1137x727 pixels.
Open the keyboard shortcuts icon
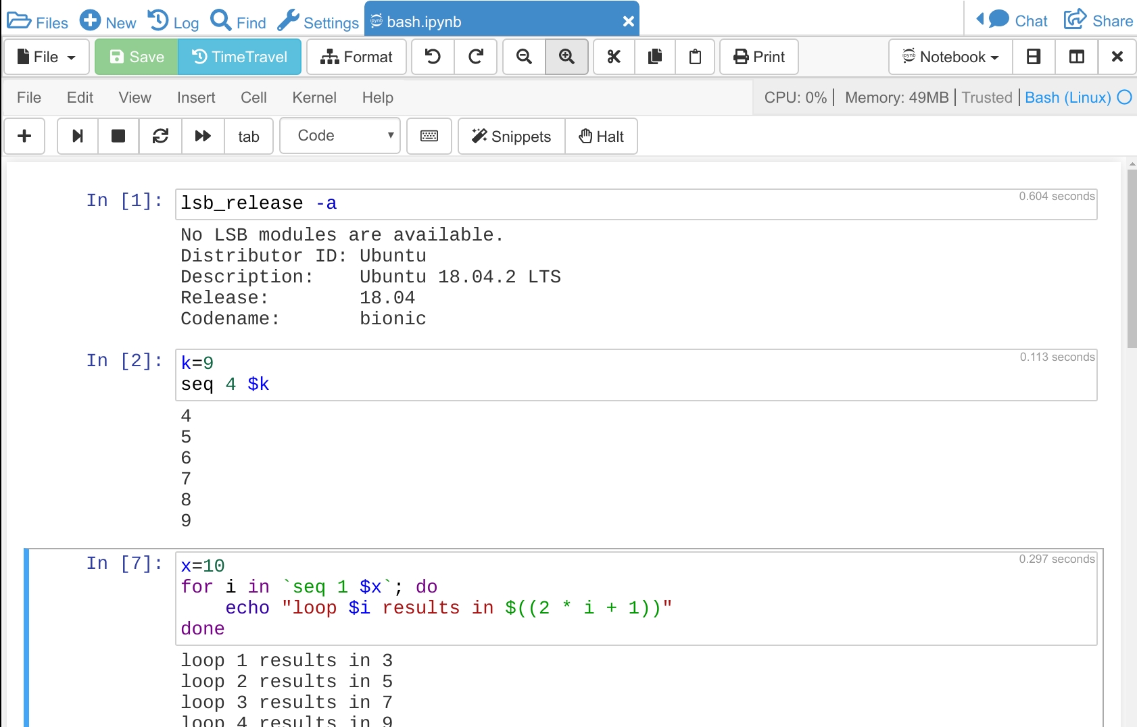coord(429,136)
